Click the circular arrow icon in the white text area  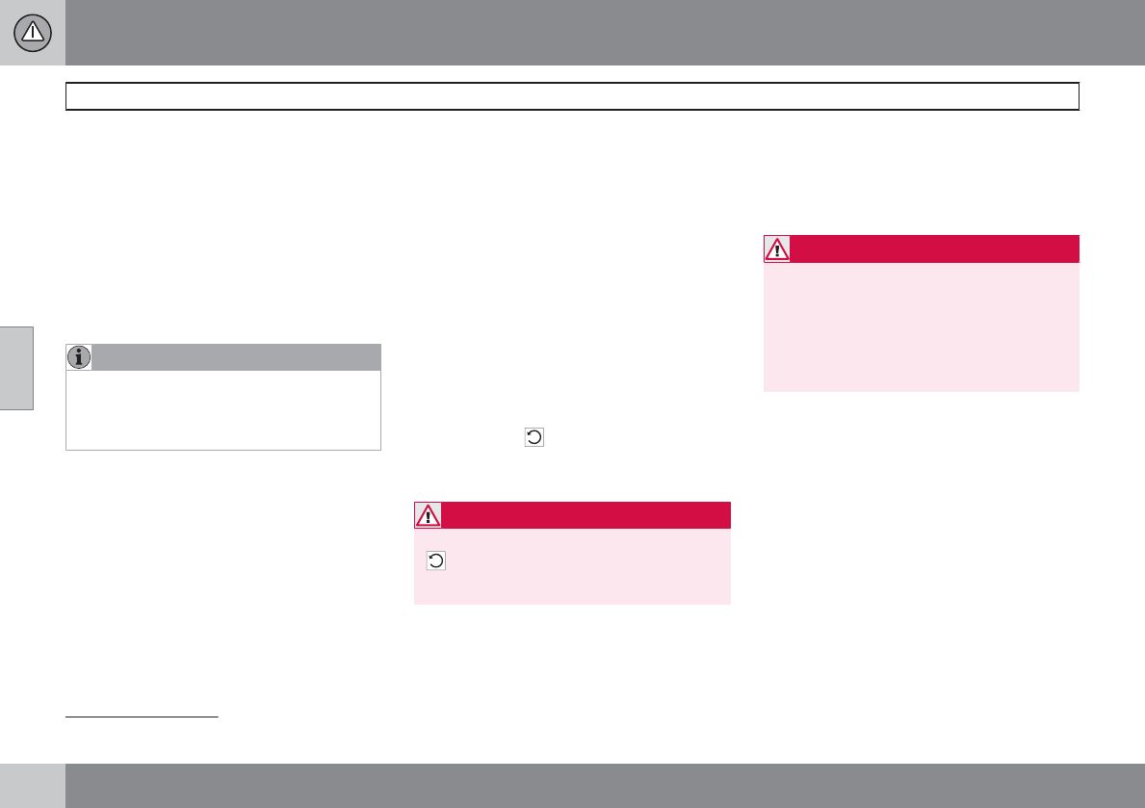[533, 437]
